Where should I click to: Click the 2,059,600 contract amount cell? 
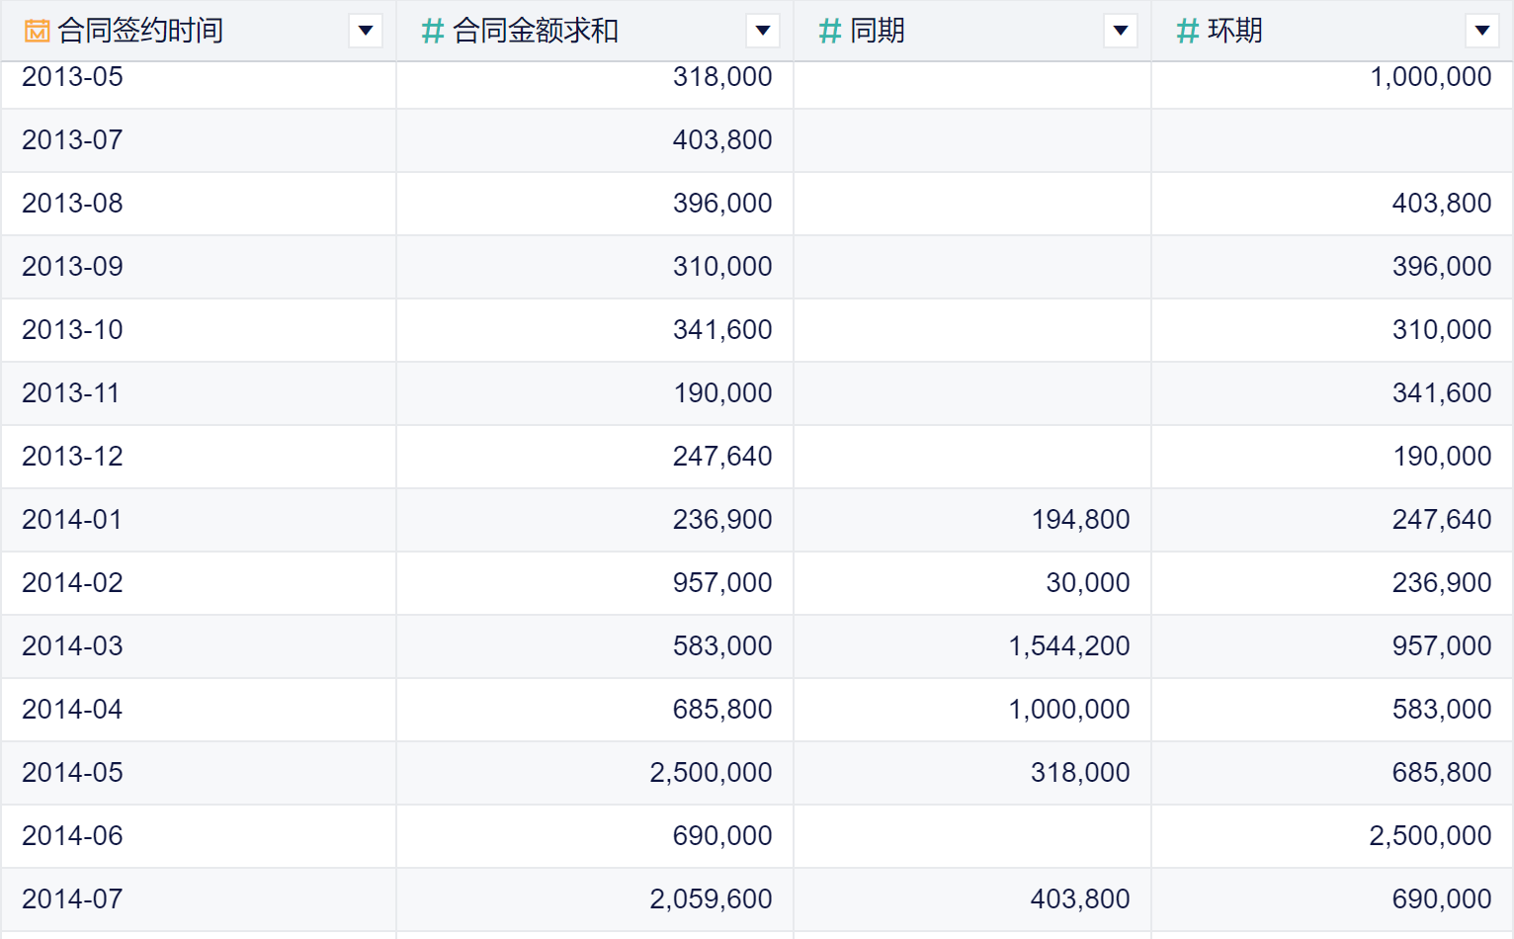pos(711,899)
